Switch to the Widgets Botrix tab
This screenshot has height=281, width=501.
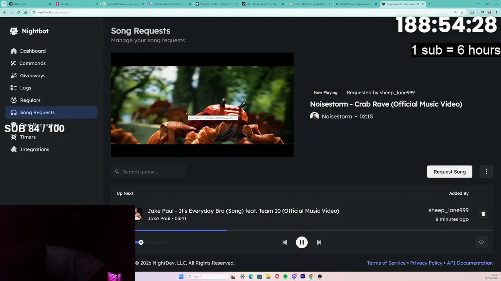pos(216,4)
